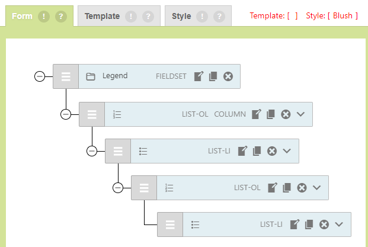
Task: Click the Template tab question mark icon
Action: (x=148, y=17)
